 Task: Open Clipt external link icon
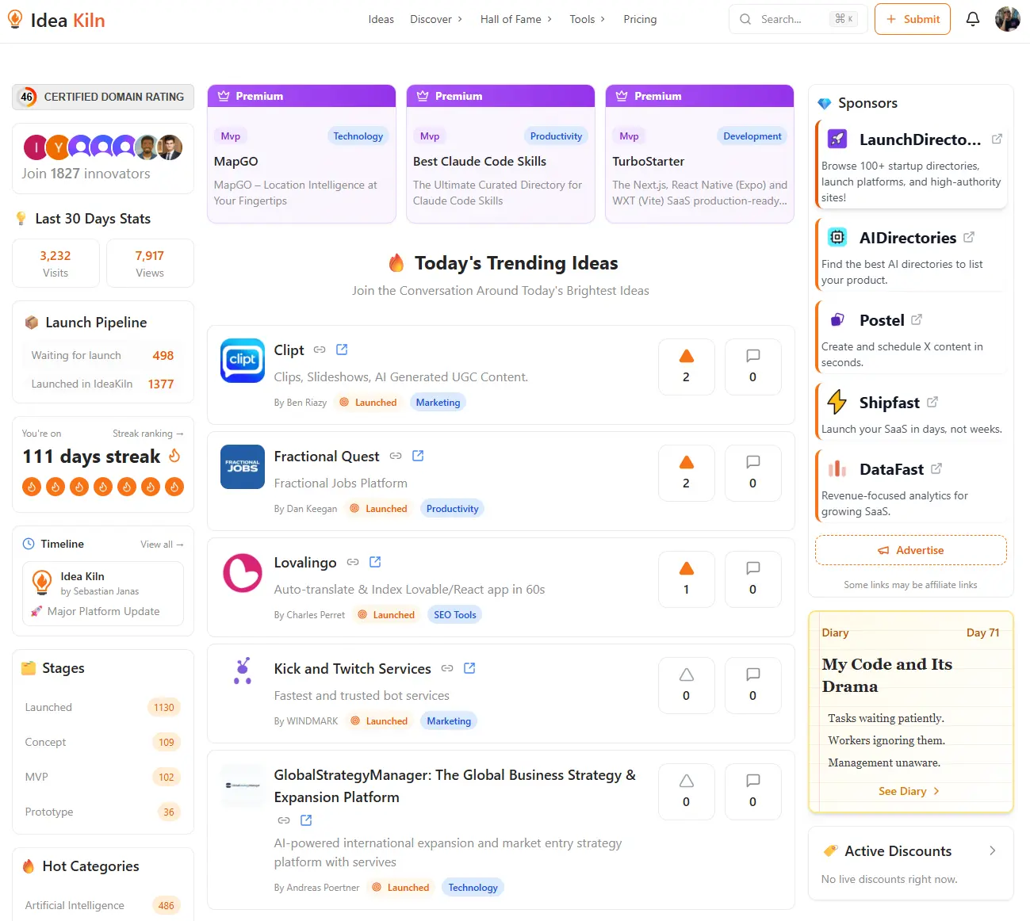tap(342, 350)
